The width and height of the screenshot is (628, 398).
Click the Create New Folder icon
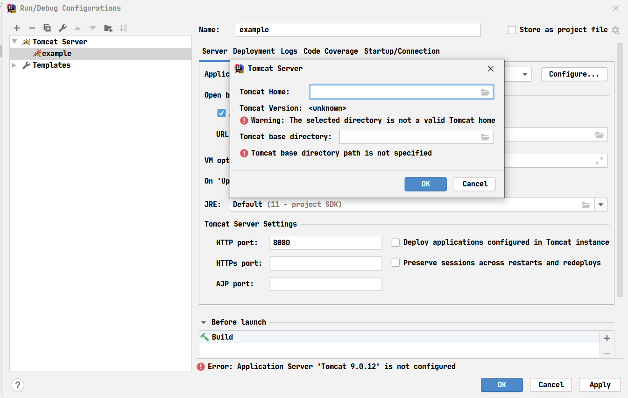[108, 28]
